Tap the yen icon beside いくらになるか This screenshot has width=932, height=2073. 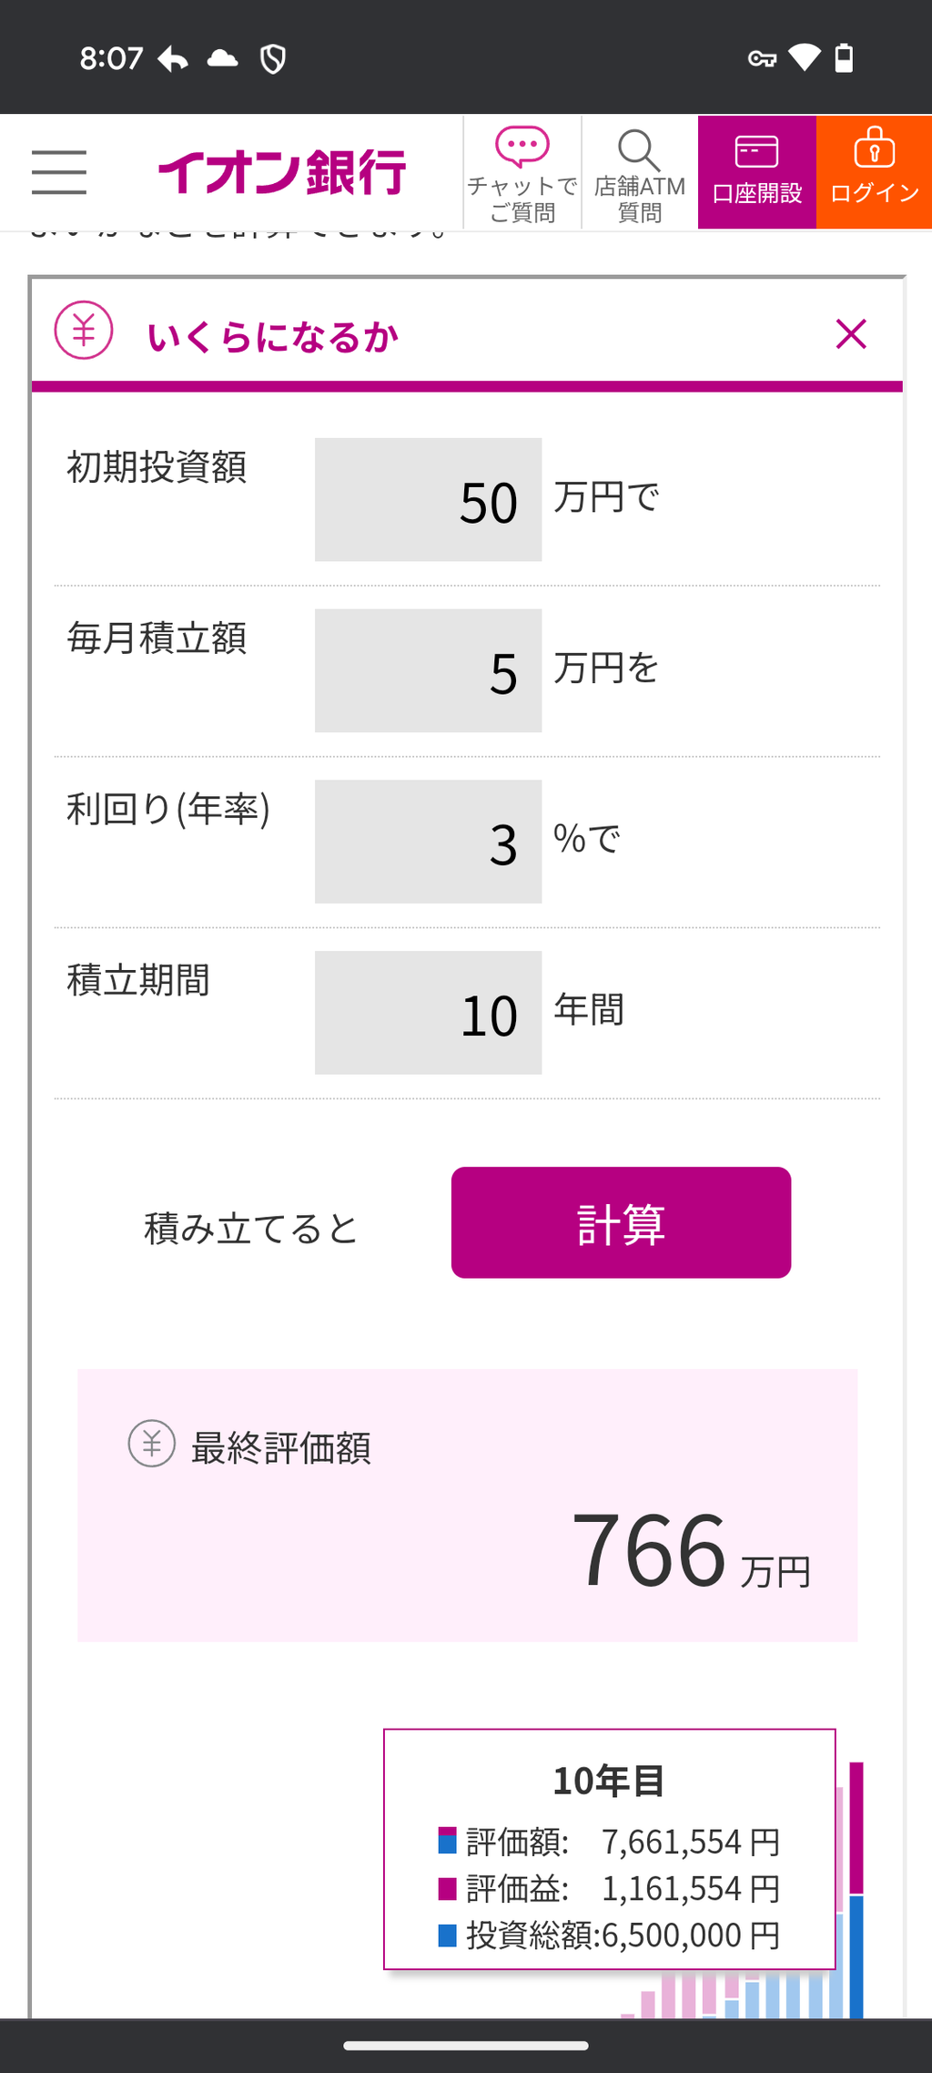click(84, 330)
